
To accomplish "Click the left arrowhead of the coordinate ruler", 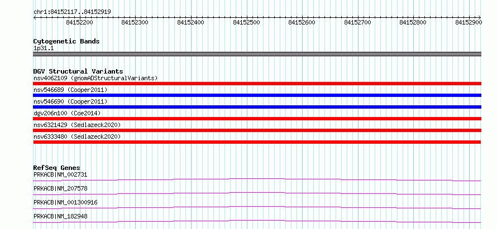I will pyautogui.click(x=35, y=17).
